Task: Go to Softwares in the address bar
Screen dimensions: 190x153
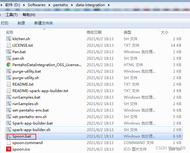Action: click(37, 5)
